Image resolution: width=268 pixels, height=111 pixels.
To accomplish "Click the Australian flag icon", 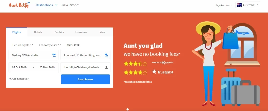I will [x=239, y=5].
